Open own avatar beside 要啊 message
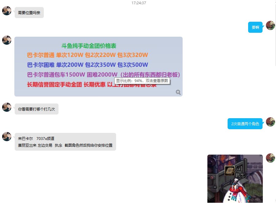This screenshot has width=276, height=203. click(270, 25)
